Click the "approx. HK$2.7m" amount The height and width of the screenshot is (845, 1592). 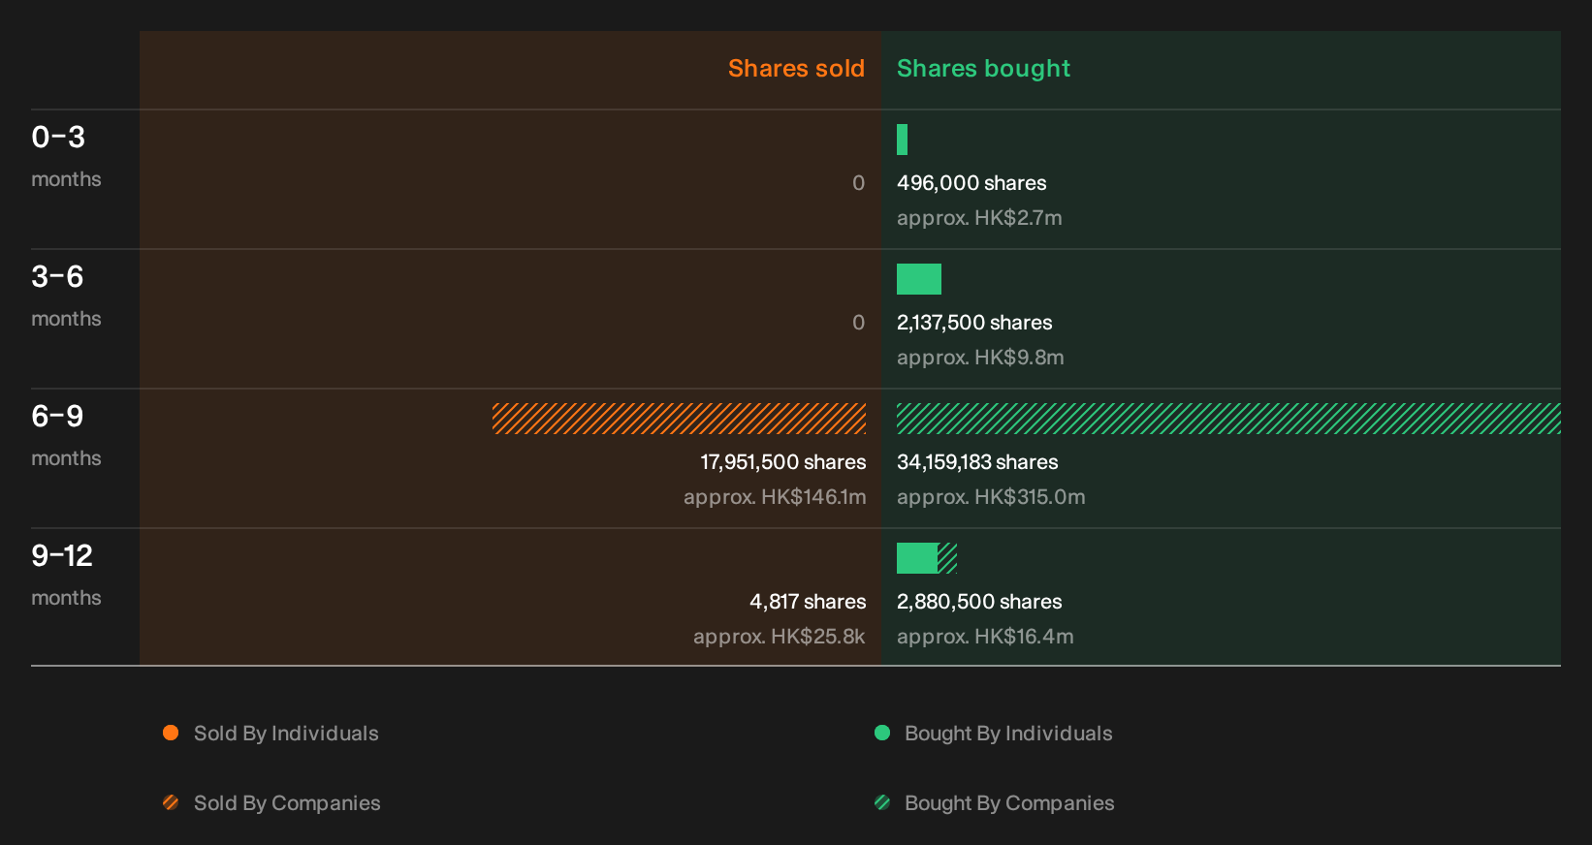point(979,218)
